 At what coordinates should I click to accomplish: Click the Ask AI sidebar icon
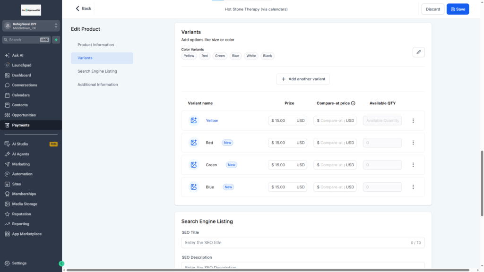pos(7,56)
